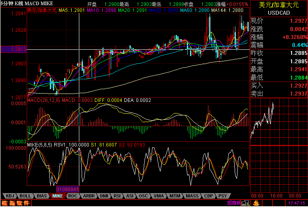This screenshot has height=207, width=308.
Task: Click the 00:00 label on mini chart axis
Action: click(295, 195)
